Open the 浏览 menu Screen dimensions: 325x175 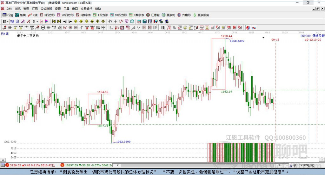18,9
